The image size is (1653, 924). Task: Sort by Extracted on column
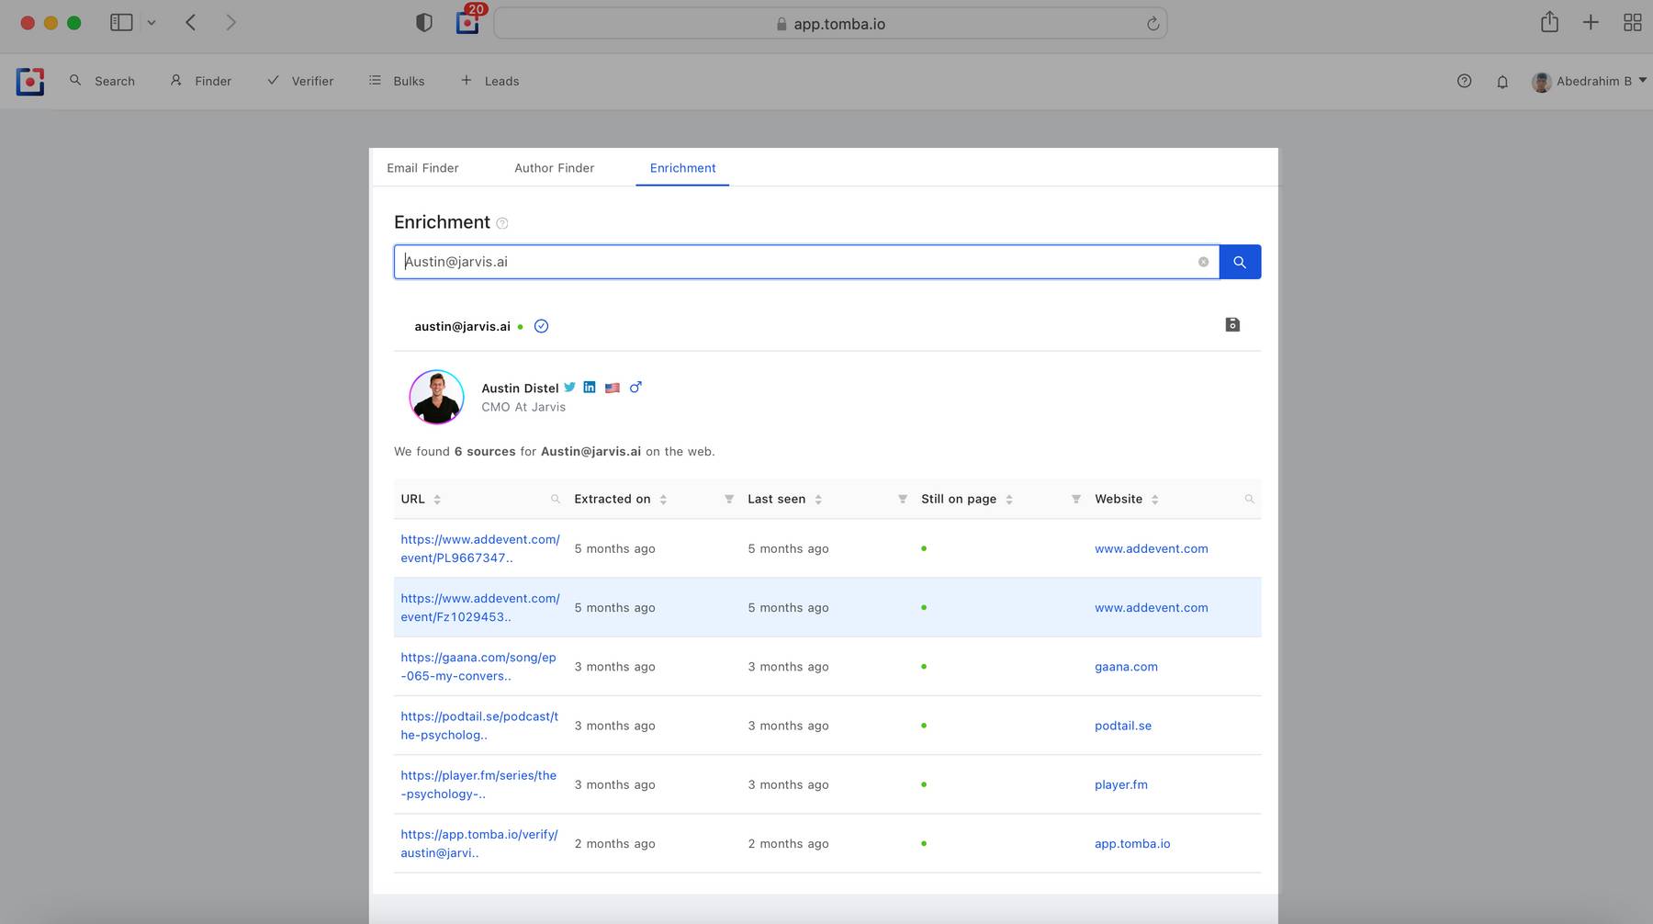[663, 500]
